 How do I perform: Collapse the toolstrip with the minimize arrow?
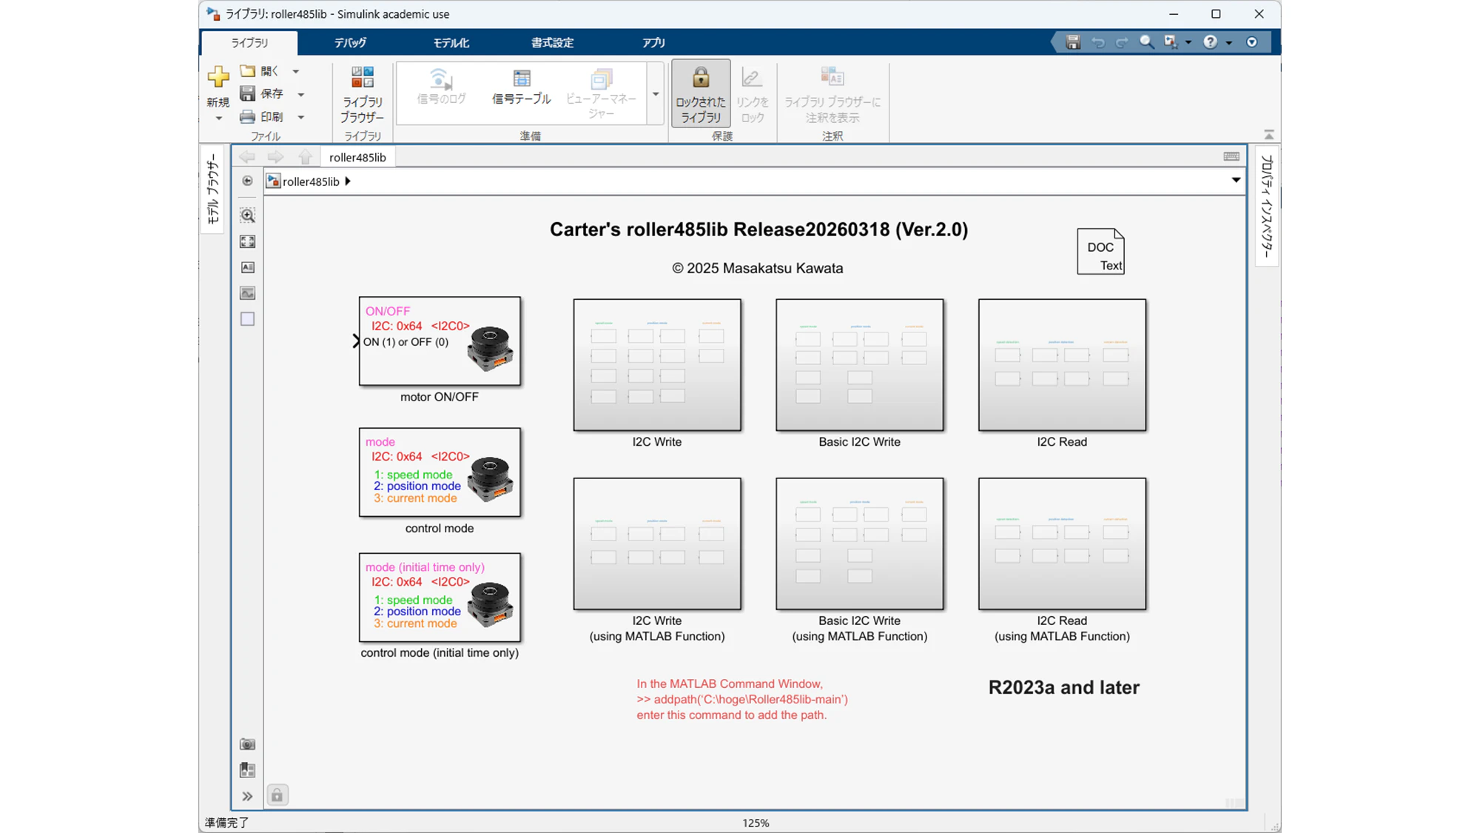tap(1269, 135)
